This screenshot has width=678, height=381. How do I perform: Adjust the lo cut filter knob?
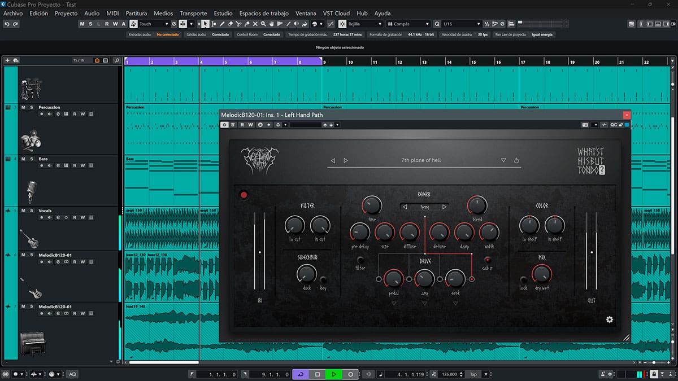pos(294,225)
